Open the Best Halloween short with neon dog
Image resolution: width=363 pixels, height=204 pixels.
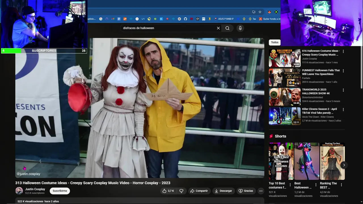click(307, 161)
